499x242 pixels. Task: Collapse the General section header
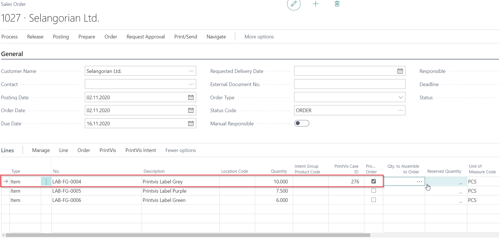point(12,54)
